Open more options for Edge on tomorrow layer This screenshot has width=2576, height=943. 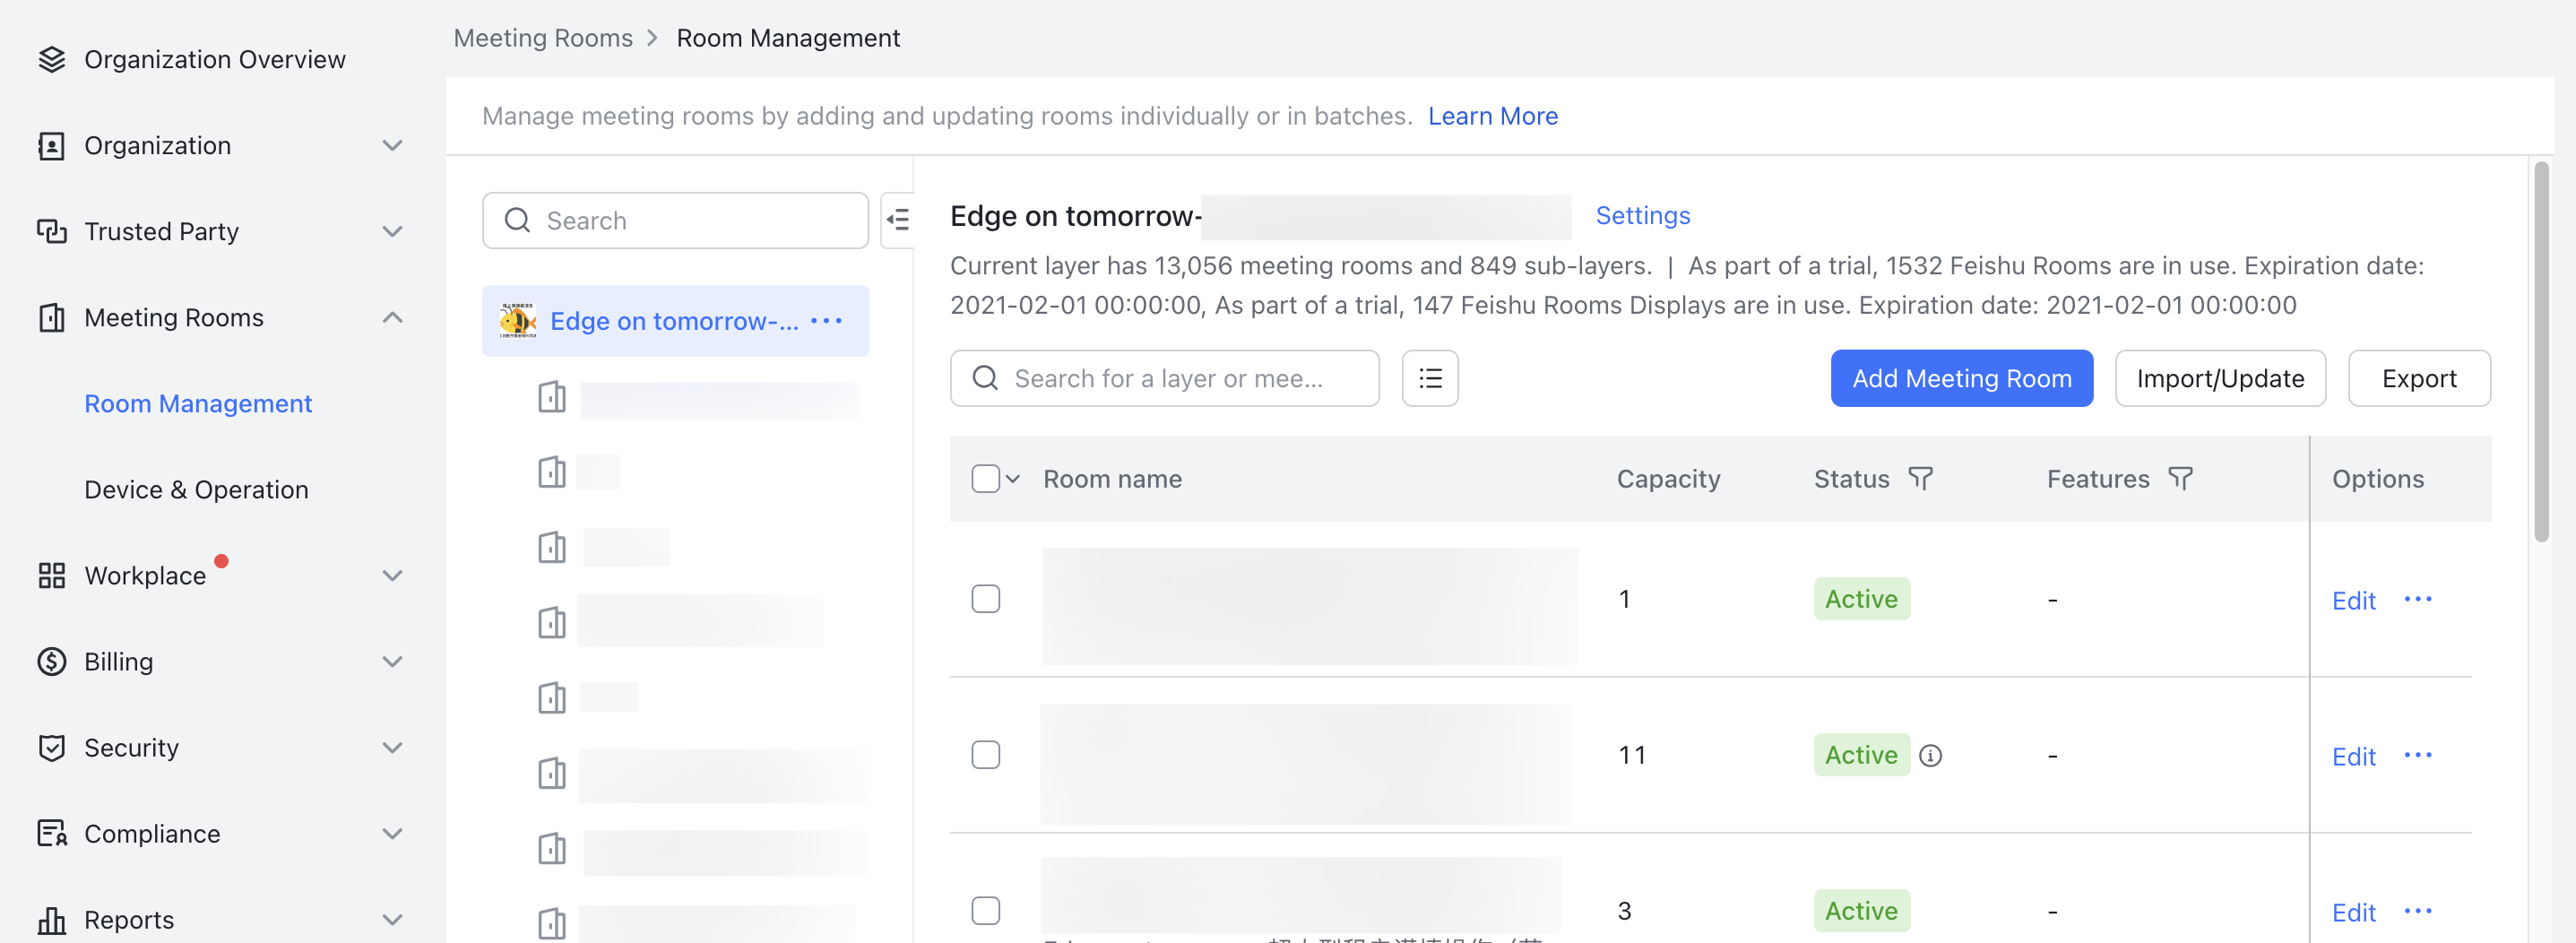pos(826,321)
